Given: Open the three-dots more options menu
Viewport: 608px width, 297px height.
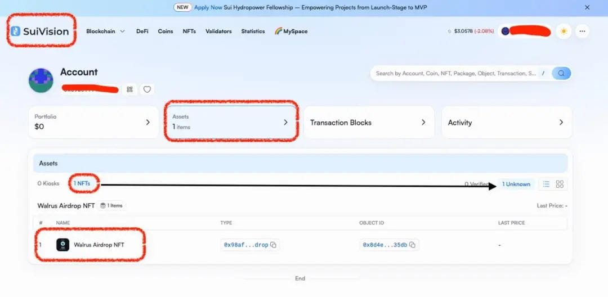Looking at the screenshot, I should [582, 31].
